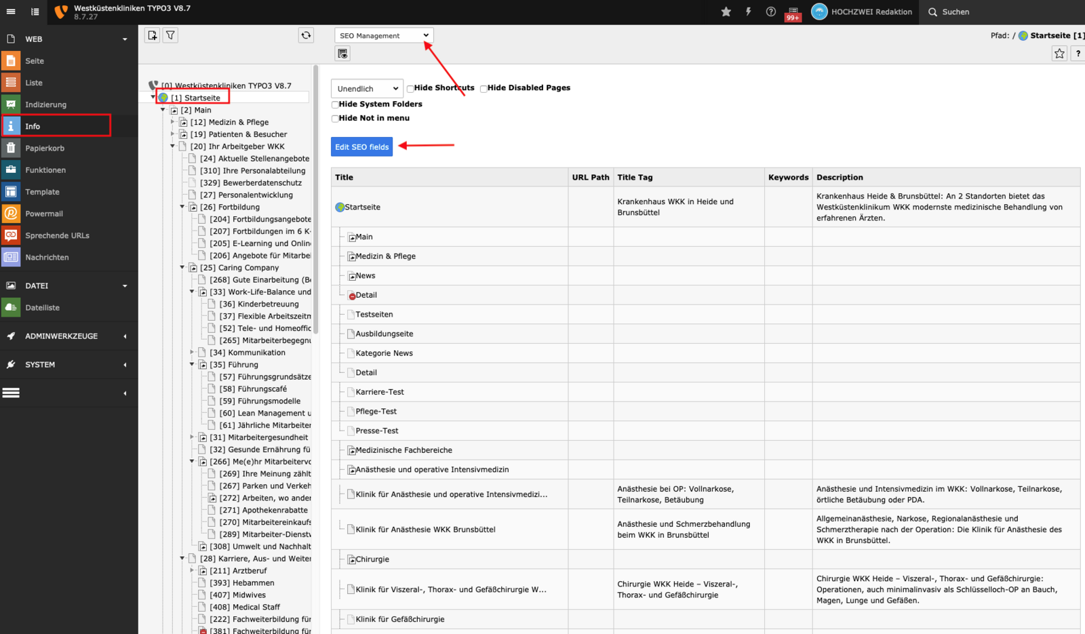
Task: Collapse the Fortbildung tree node
Action: (x=182, y=207)
